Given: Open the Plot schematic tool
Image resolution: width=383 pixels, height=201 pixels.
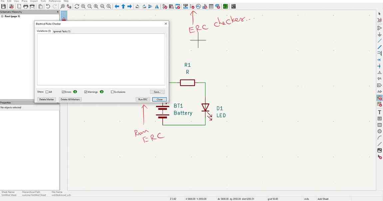Looking at the screenshot, I should coord(32,7).
